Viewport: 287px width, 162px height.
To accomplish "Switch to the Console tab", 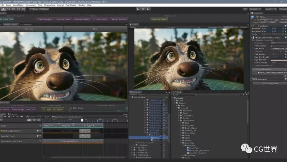I will (x=13, y=114).
